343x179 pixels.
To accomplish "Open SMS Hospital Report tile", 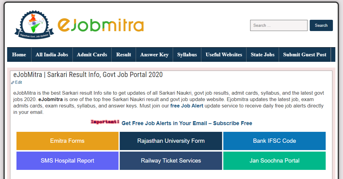I will (67, 161).
